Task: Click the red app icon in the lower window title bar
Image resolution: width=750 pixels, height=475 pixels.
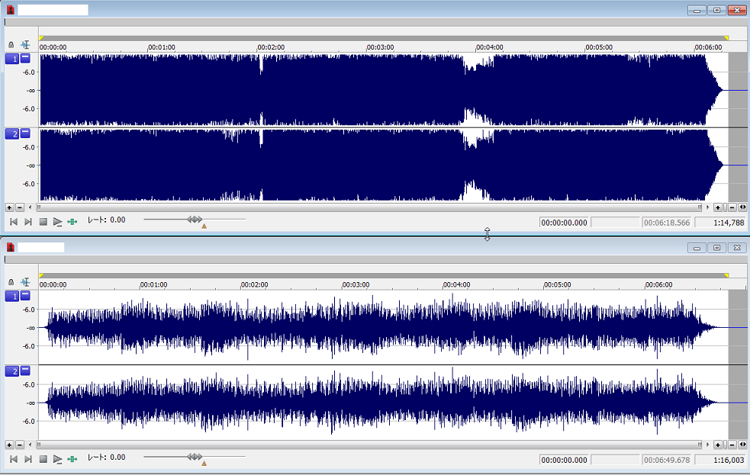Action: tap(10, 247)
